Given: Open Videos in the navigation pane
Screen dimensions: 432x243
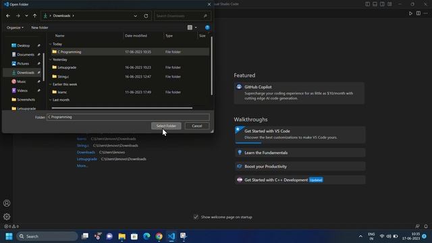Looking at the screenshot, I should (x=22, y=90).
